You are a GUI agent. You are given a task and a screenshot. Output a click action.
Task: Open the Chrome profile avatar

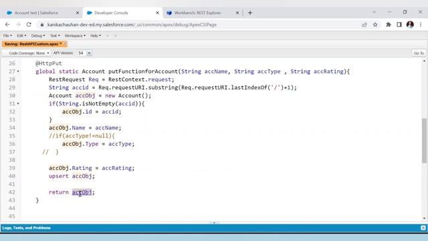[x=410, y=25]
